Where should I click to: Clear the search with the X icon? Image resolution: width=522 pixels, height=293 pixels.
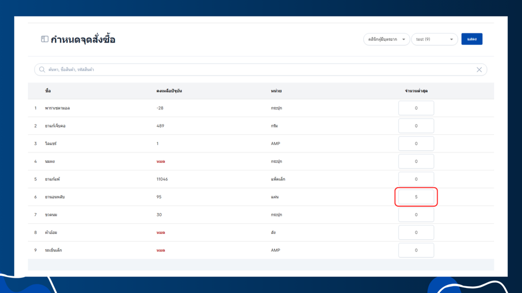click(479, 70)
